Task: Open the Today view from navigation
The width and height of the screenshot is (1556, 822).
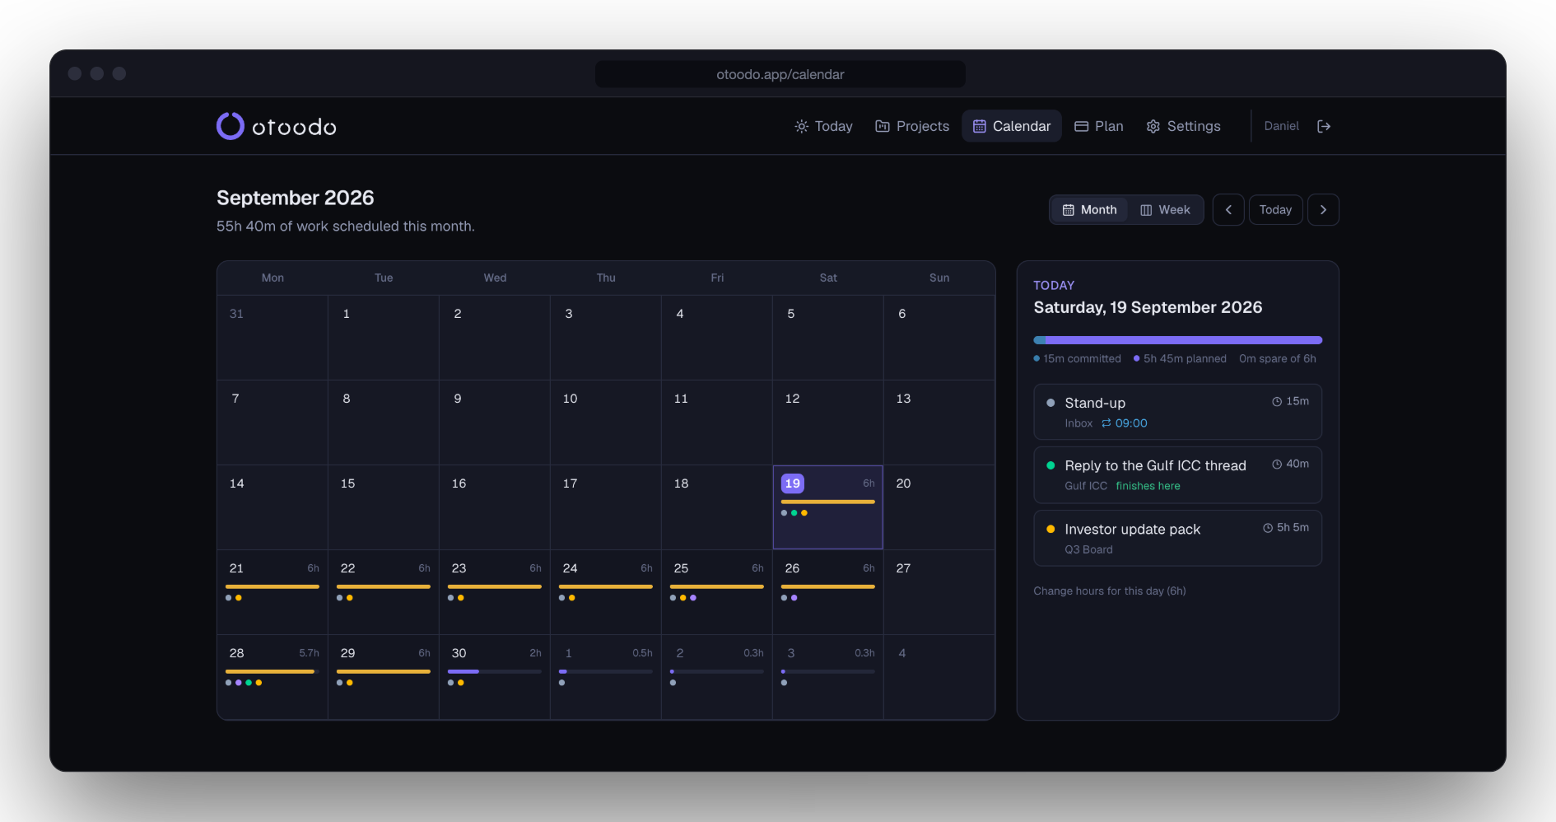Action: (x=823, y=126)
